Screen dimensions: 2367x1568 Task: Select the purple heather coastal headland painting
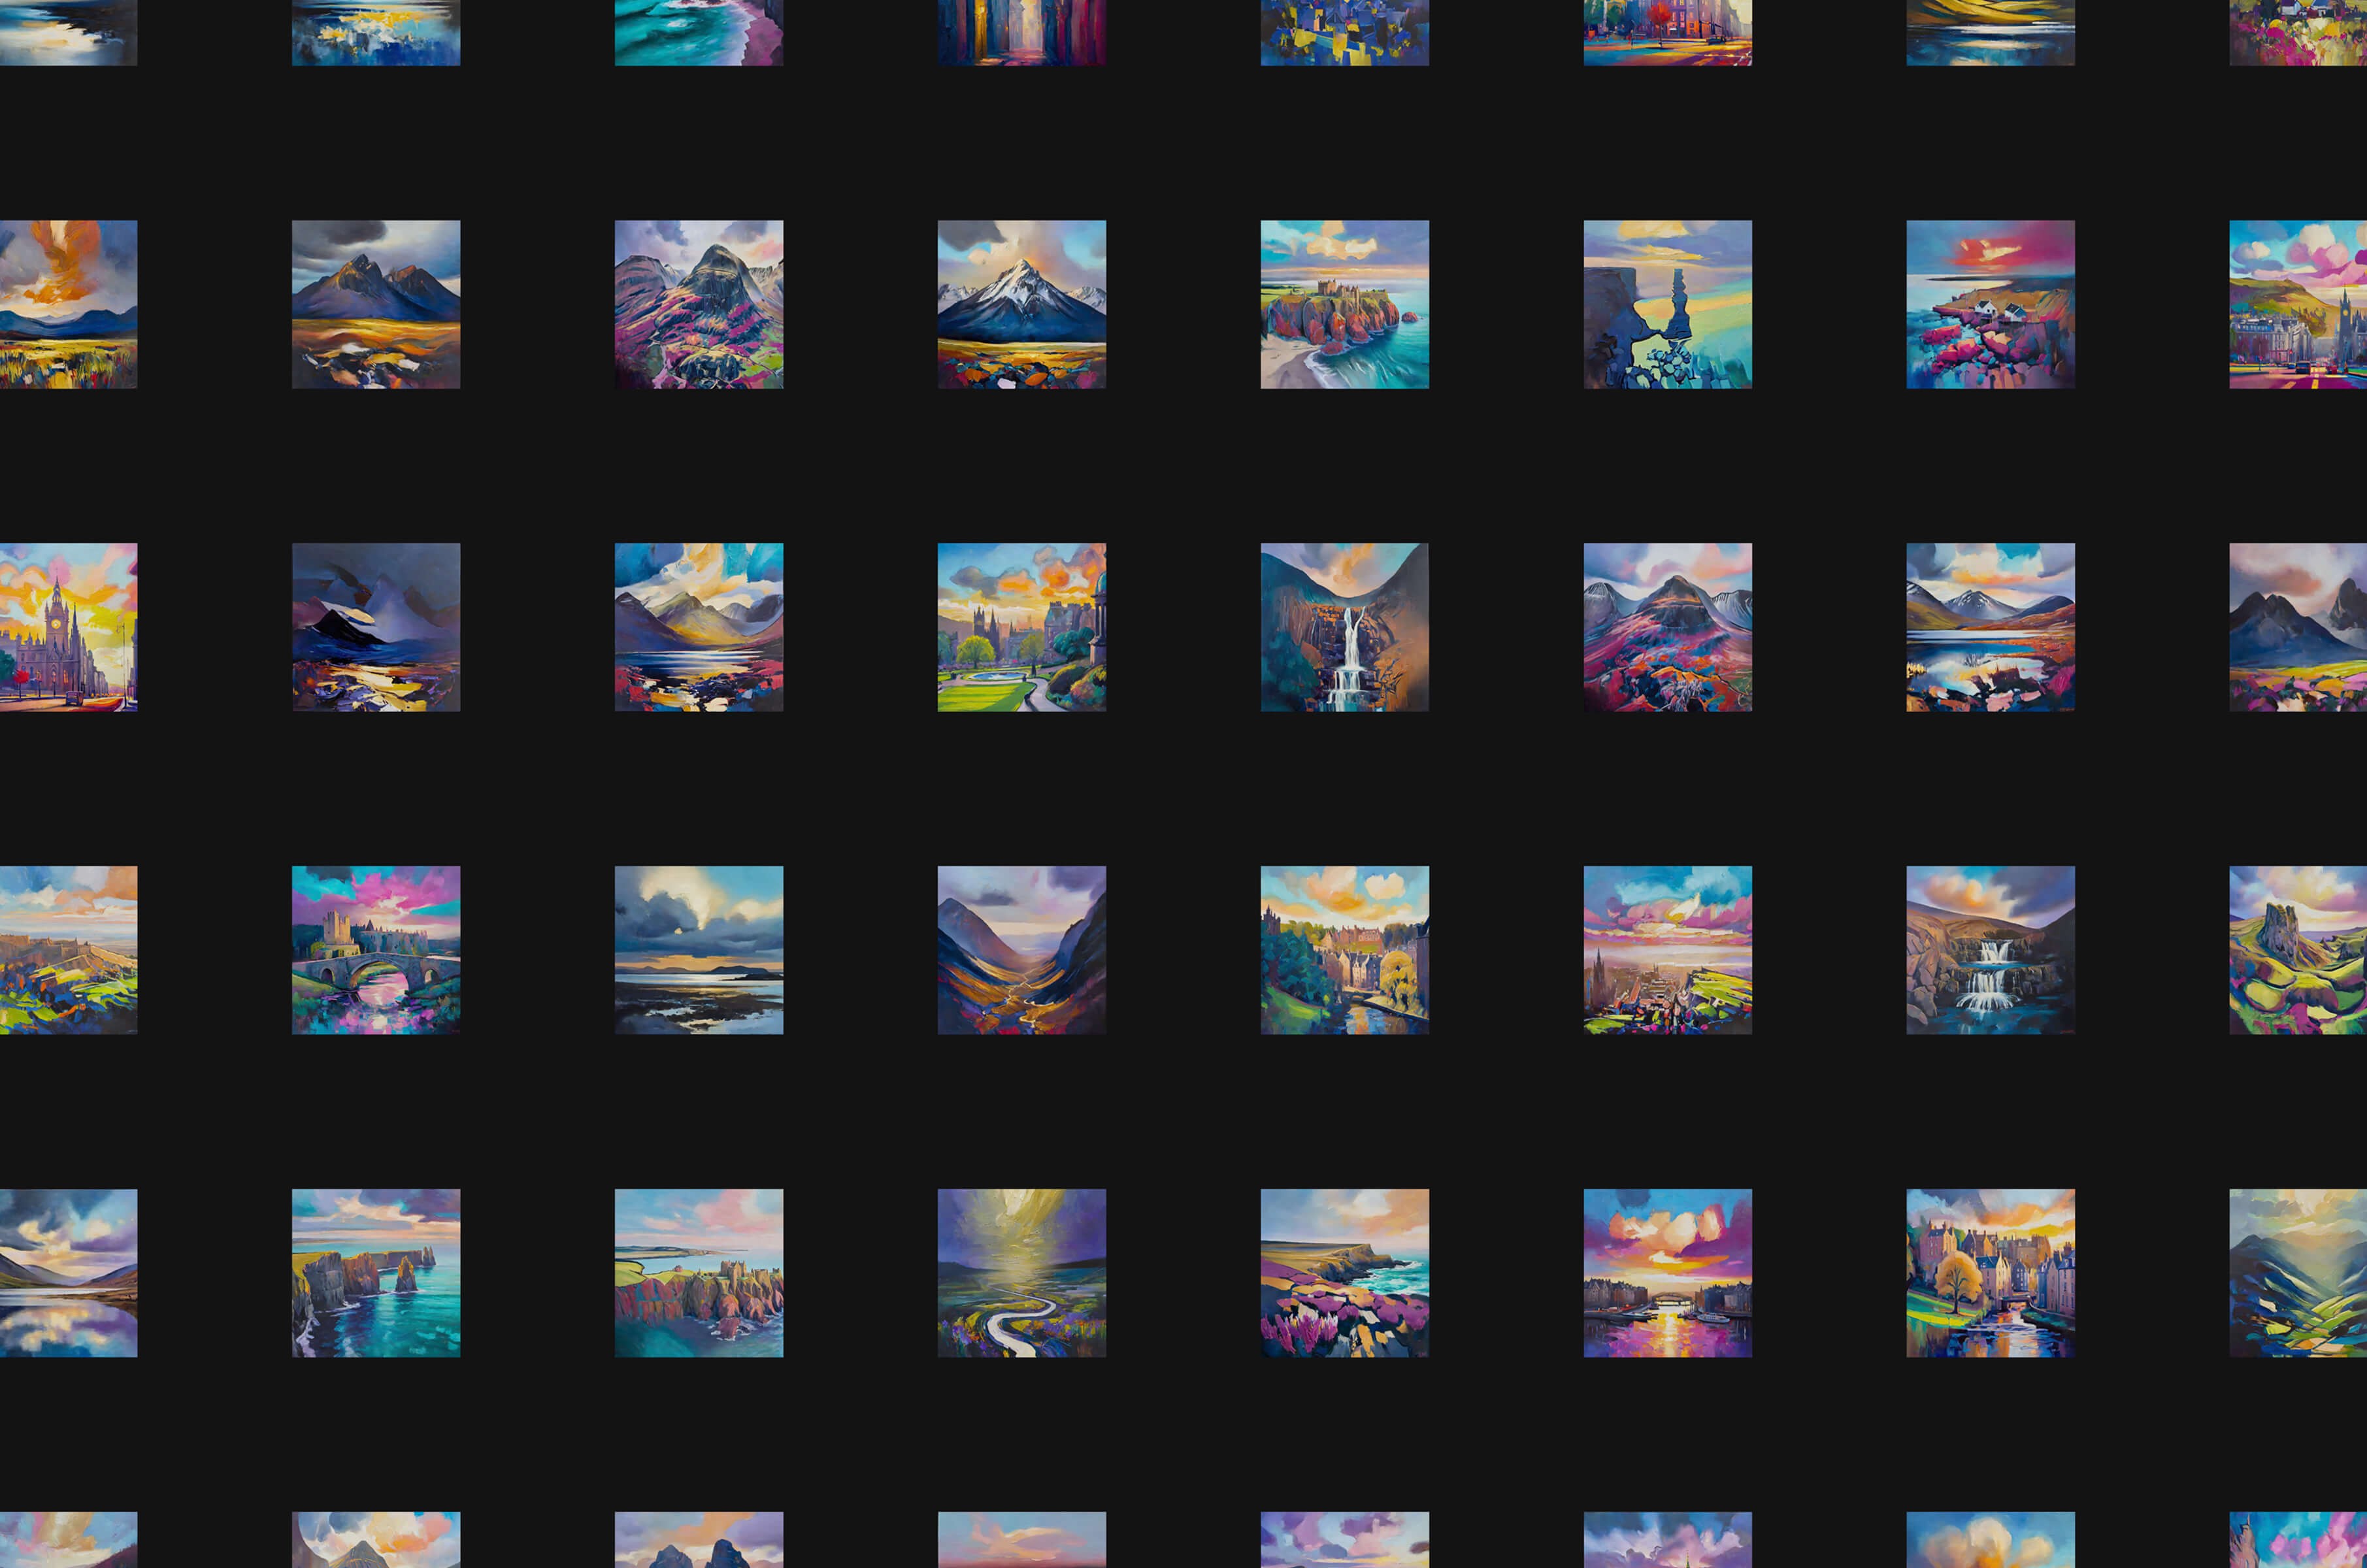click(x=1344, y=1272)
